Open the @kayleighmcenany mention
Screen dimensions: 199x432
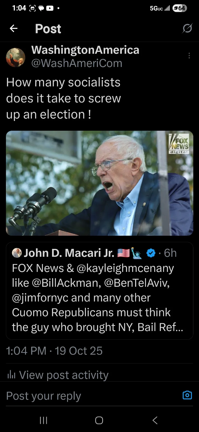(x=125, y=268)
